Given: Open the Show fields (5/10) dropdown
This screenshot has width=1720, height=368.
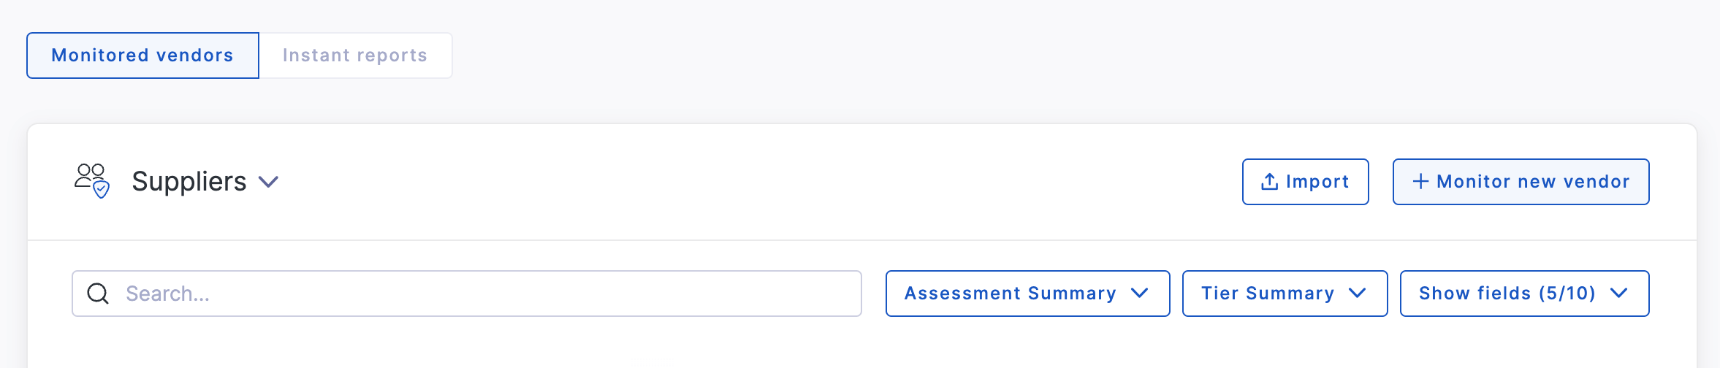Looking at the screenshot, I should [1524, 294].
